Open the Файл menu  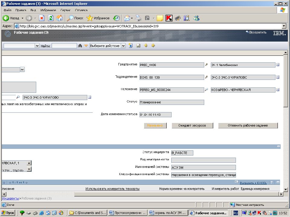point(8,10)
